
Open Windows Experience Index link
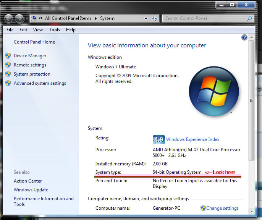[x=192, y=139]
